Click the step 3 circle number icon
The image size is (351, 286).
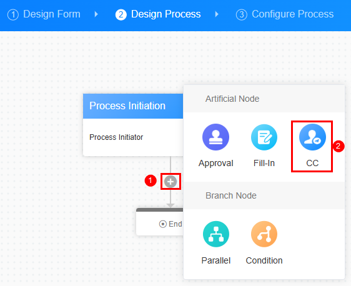pyautogui.click(x=242, y=15)
